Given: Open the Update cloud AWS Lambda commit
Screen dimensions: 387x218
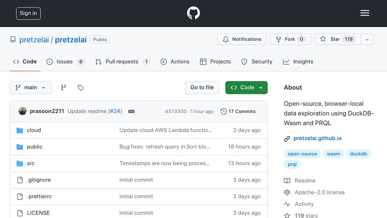Looking at the screenshot, I should pyautogui.click(x=166, y=130).
